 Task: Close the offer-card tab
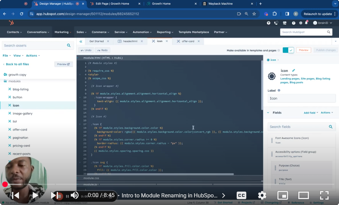pos(198,41)
